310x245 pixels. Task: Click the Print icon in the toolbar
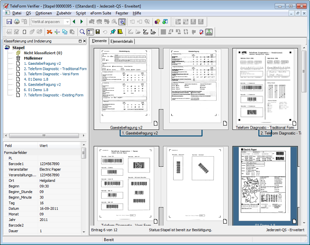click(x=17, y=22)
